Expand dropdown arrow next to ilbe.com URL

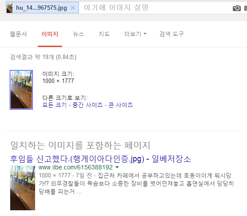(117, 167)
